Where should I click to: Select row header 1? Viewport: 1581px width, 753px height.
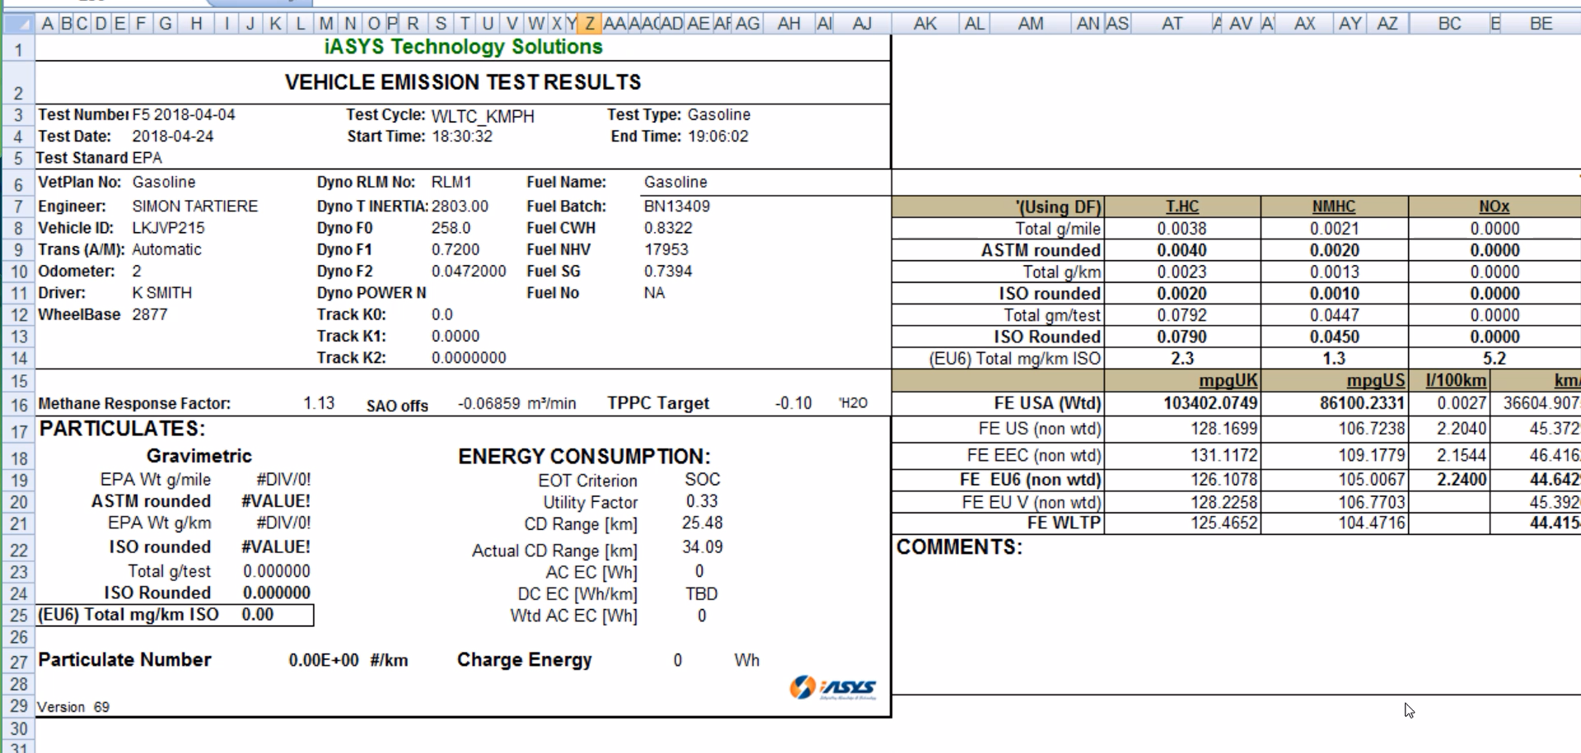point(18,49)
